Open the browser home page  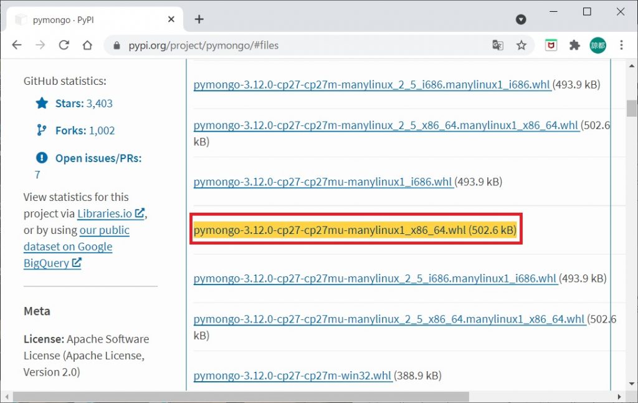pyautogui.click(x=87, y=45)
